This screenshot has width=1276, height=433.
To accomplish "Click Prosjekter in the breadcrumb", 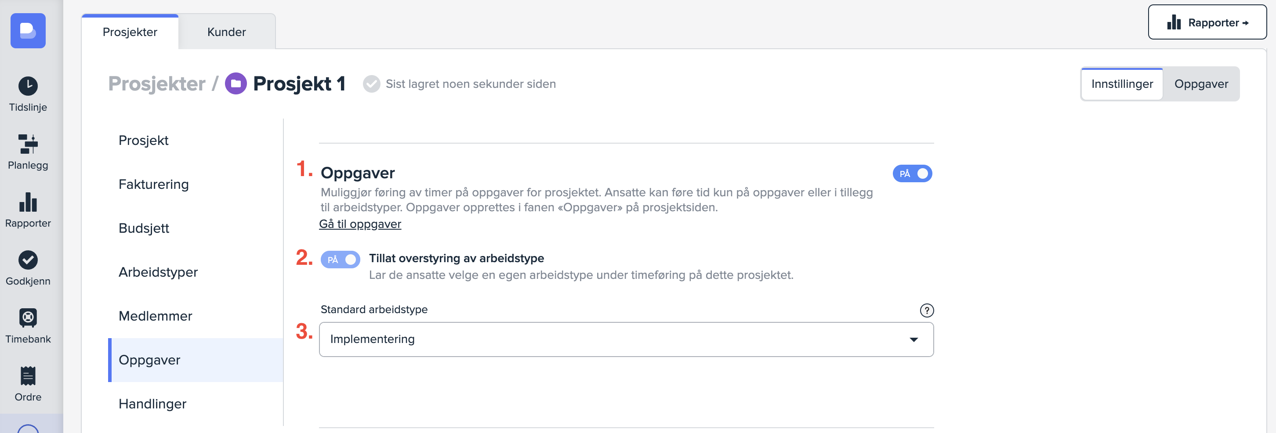I will (x=156, y=83).
